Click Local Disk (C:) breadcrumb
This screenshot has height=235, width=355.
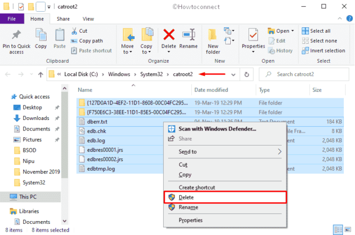(81, 74)
